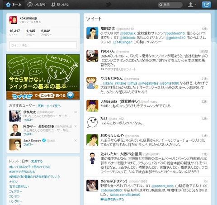Open @kenji_rikitake mention link
The image size is (217, 205).
pyautogui.click(x=114, y=83)
